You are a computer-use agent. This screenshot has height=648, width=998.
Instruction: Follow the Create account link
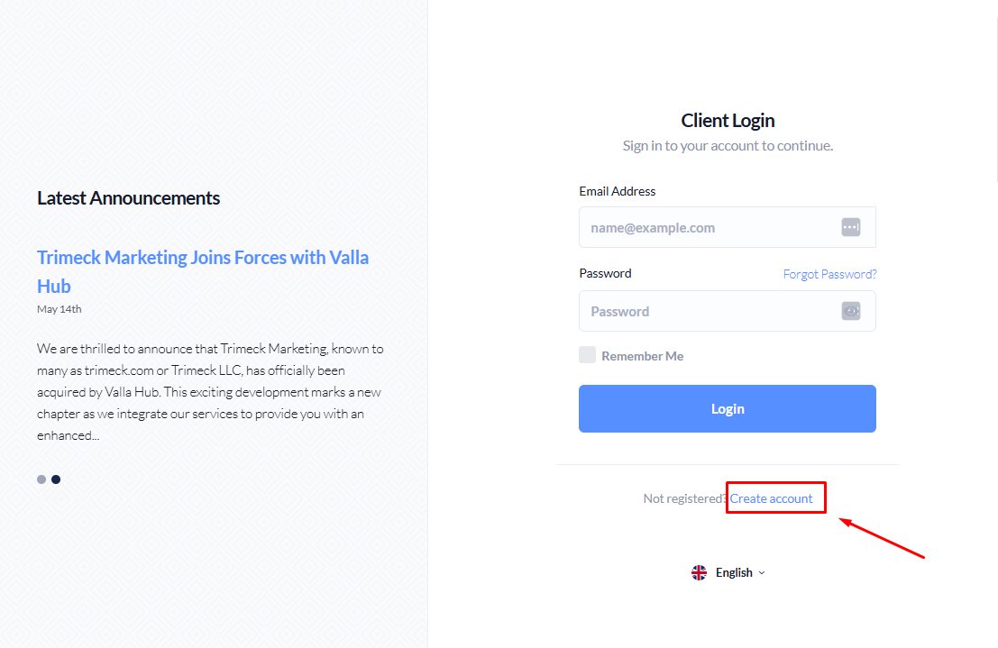pos(774,497)
